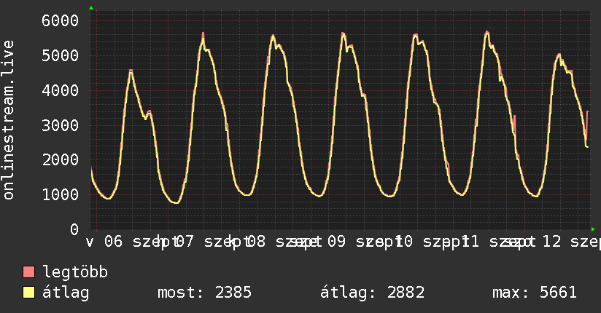
Task: Click the 6000 y-axis label
Action: point(61,20)
